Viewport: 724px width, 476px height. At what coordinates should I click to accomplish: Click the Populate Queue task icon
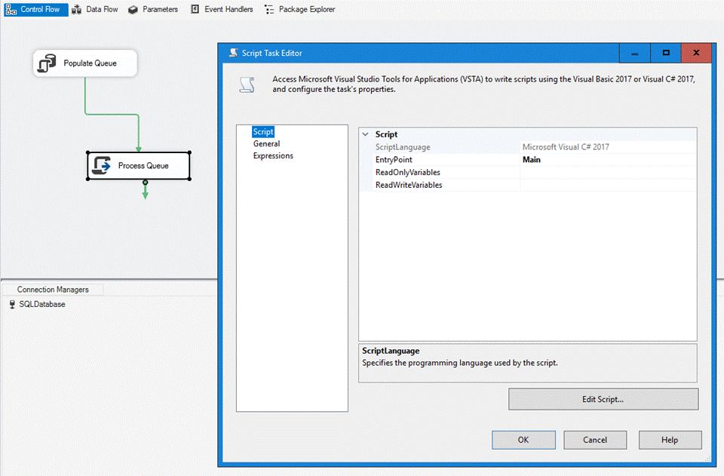48,63
